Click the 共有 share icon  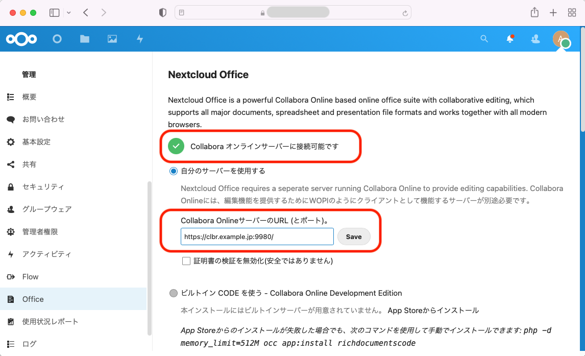[x=10, y=164]
